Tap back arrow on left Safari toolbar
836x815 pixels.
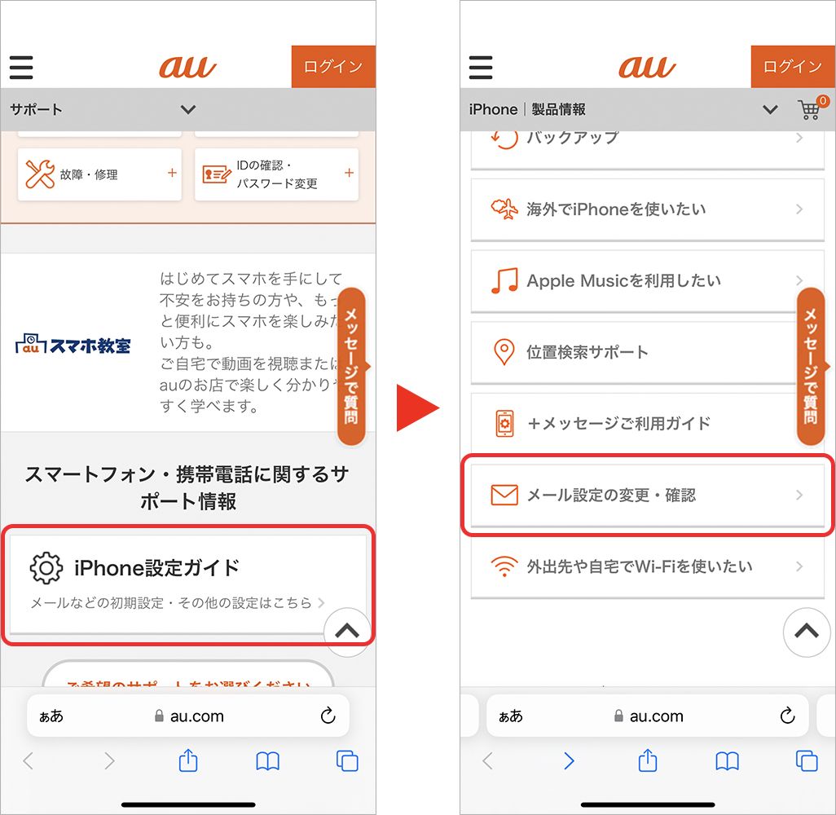pos(29,761)
